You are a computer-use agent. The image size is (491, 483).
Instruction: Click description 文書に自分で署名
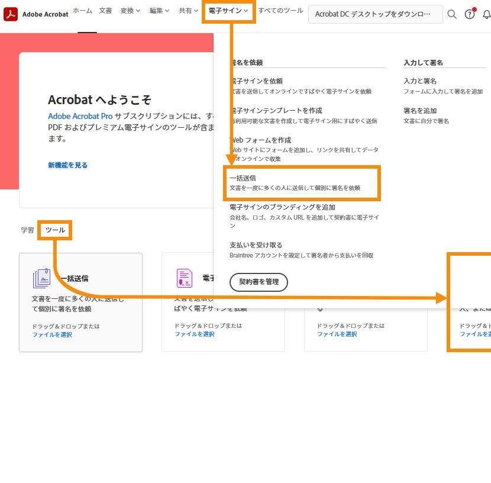[x=426, y=121]
